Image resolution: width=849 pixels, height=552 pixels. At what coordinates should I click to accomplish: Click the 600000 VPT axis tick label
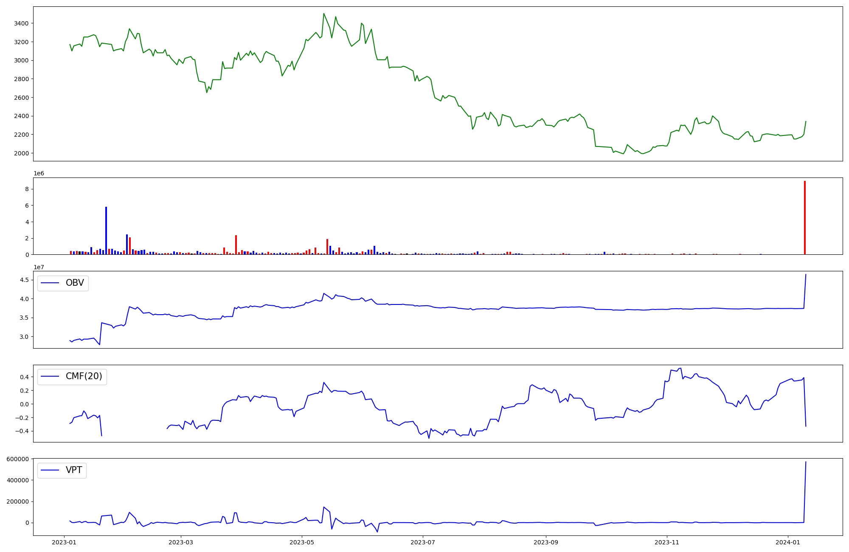click(x=18, y=459)
